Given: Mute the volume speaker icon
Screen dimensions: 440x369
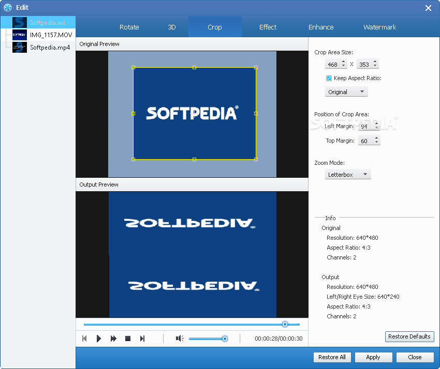Looking at the screenshot, I should (180, 339).
